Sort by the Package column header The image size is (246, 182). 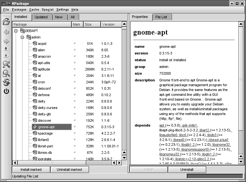[x=42, y=24]
